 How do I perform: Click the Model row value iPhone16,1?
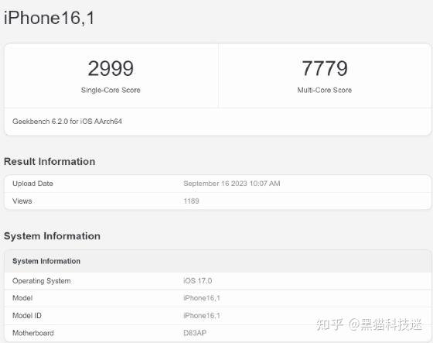click(x=202, y=298)
